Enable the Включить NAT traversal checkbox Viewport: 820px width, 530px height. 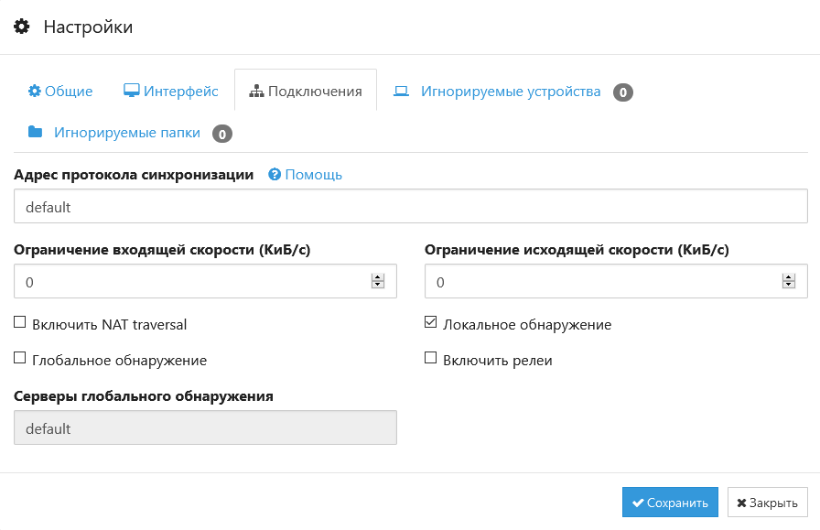point(20,322)
